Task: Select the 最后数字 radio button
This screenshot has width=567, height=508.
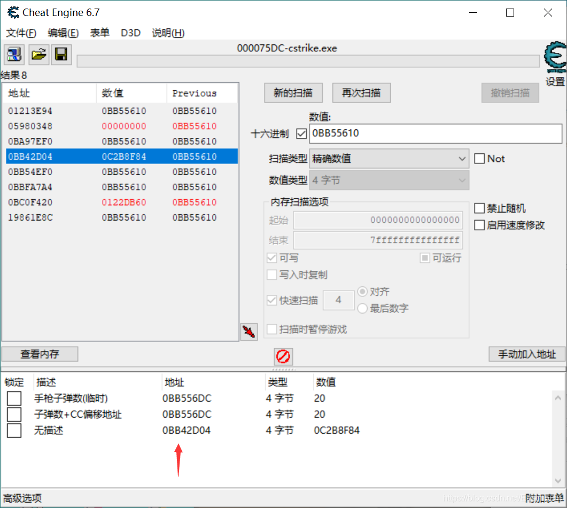Action: 362,308
